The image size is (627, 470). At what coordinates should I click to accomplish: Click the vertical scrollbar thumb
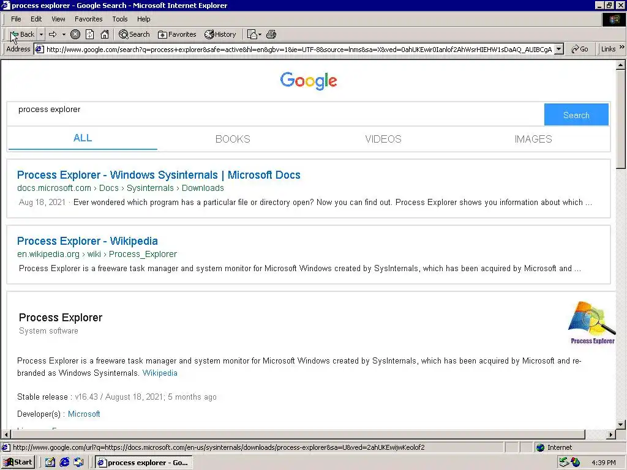[x=621, y=119]
